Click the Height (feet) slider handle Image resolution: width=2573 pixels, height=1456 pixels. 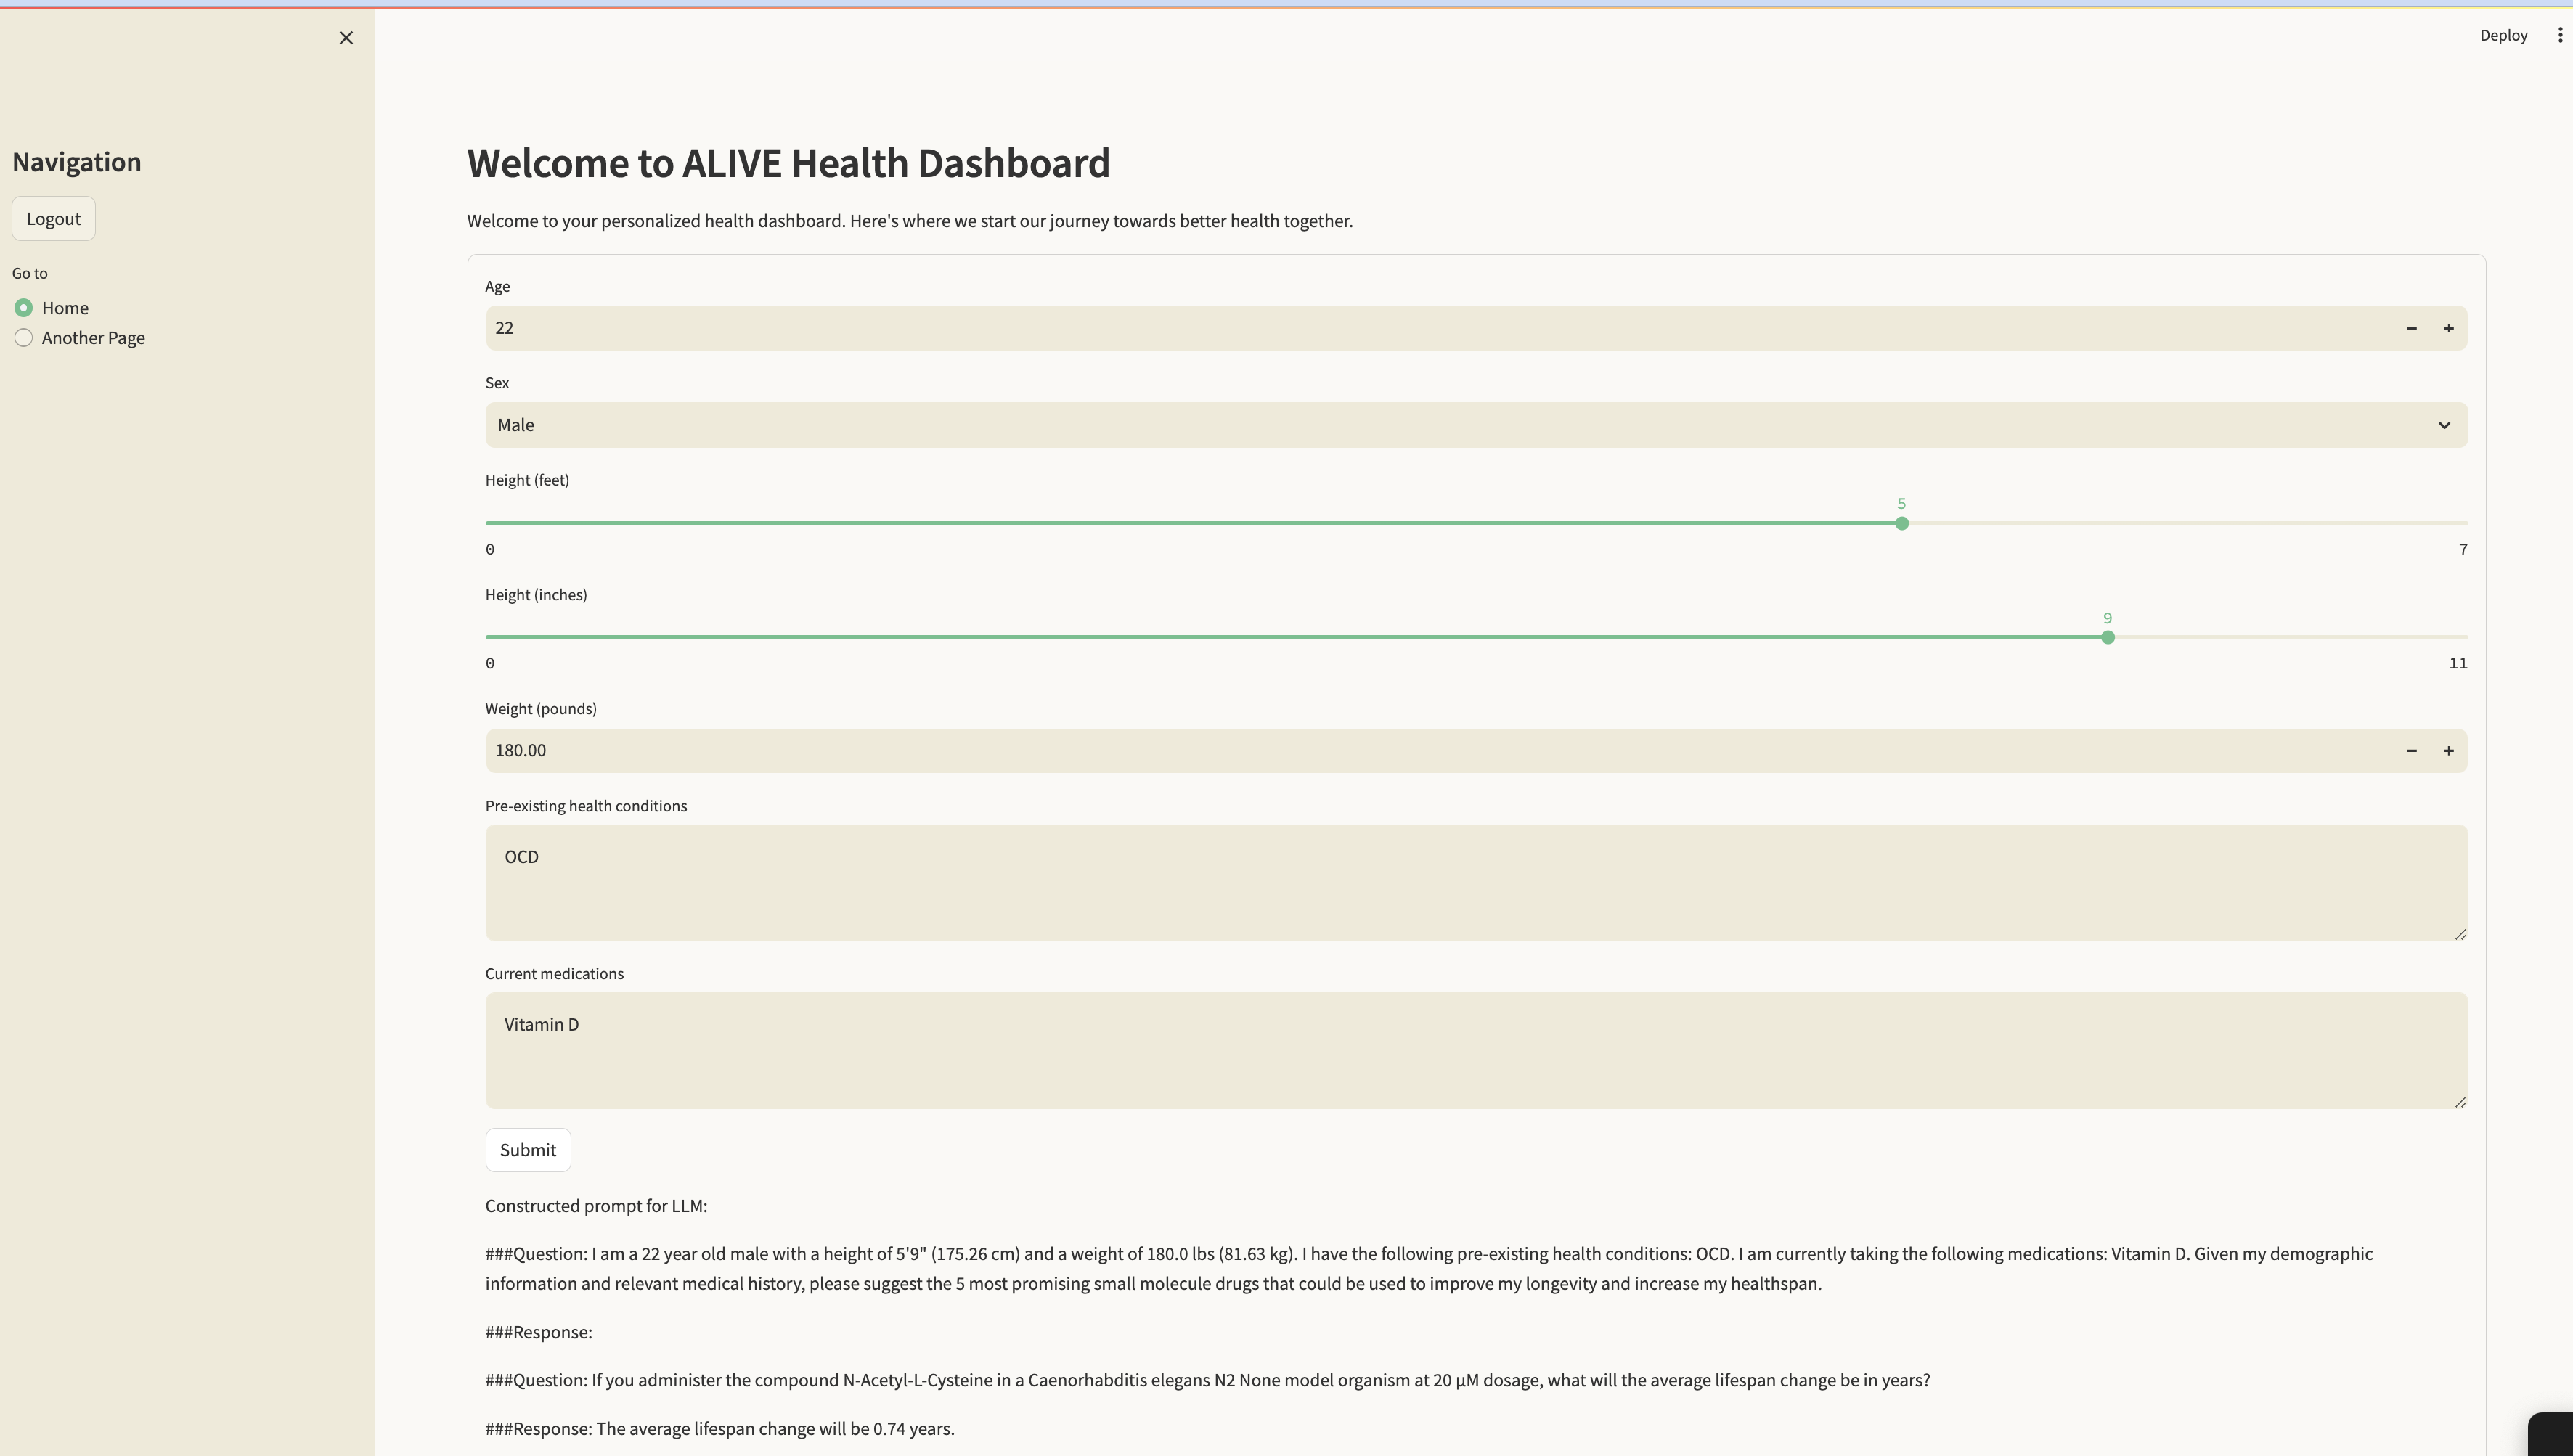1901,523
